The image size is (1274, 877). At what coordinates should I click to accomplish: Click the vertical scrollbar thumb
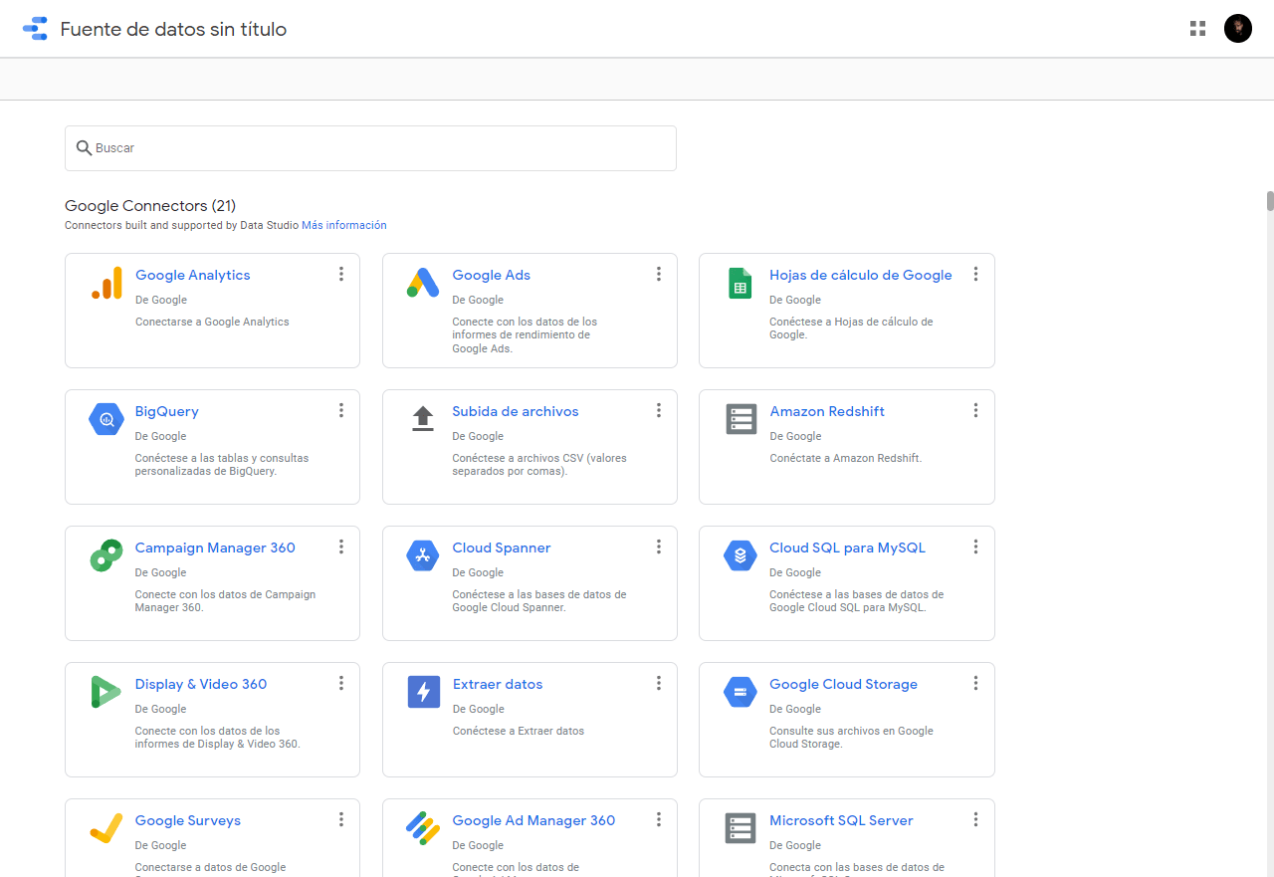pyautogui.click(x=1270, y=201)
